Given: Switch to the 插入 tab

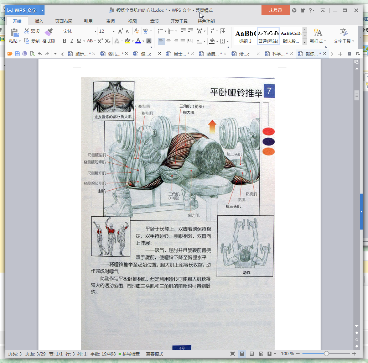Looking at the screenshot, I should point(39,21).
